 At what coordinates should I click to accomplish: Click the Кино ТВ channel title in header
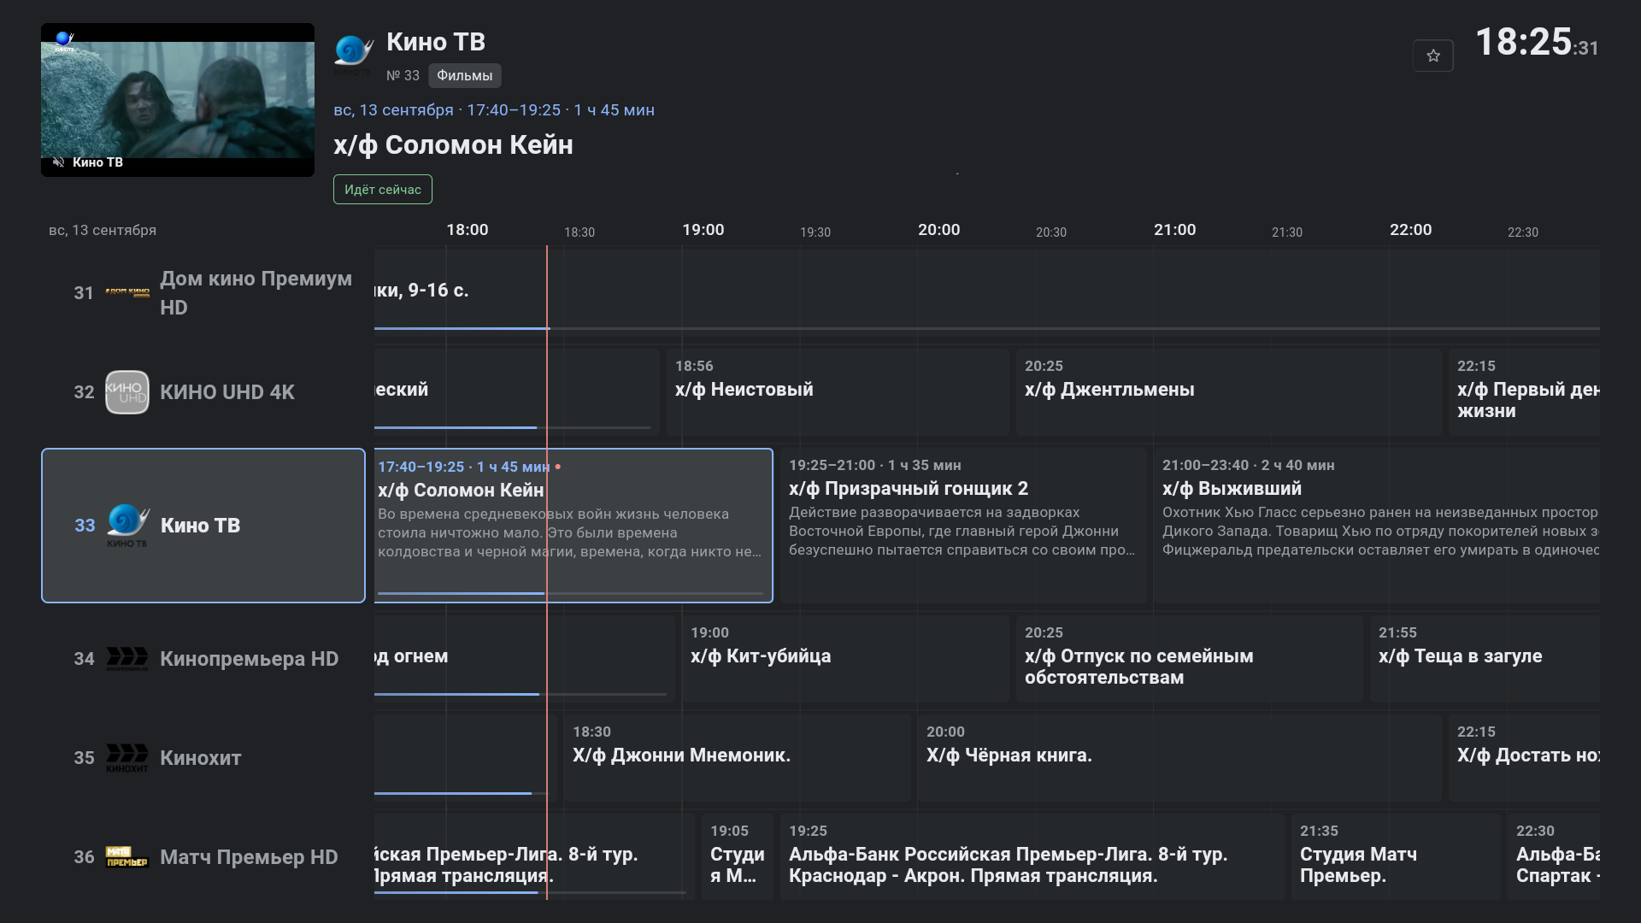point(436,42)
